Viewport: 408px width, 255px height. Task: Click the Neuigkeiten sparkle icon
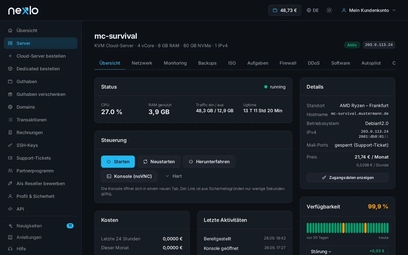10,226
